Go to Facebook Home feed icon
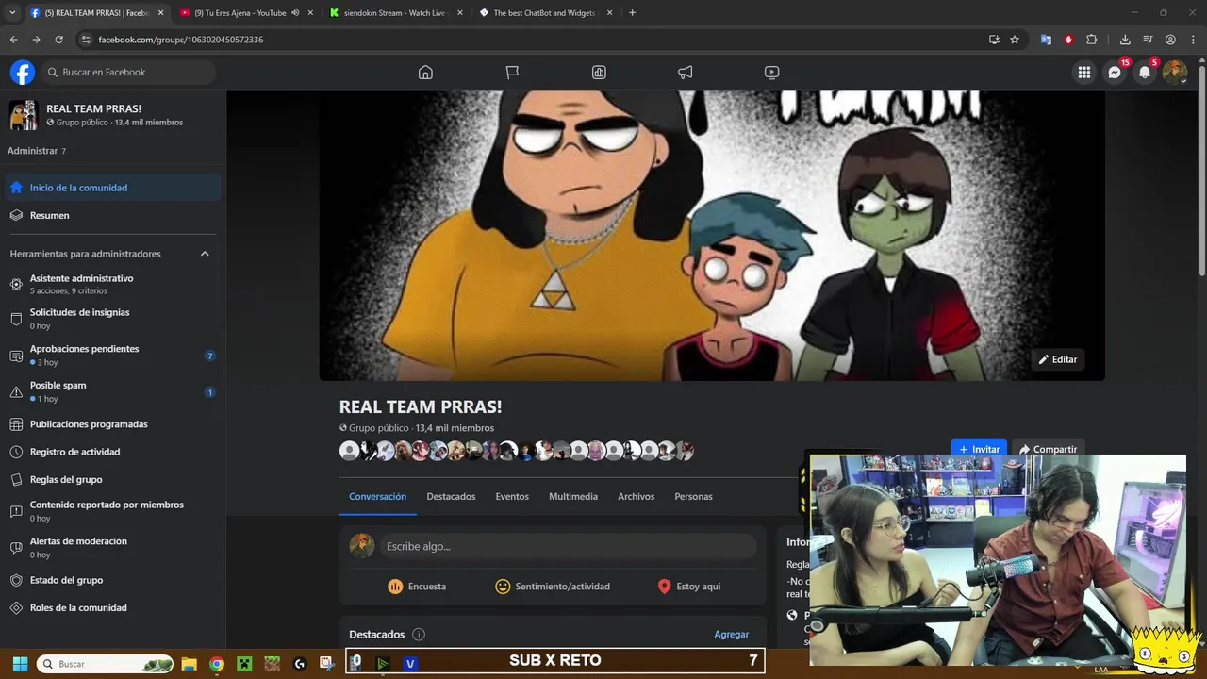 (x=425, y=73)
